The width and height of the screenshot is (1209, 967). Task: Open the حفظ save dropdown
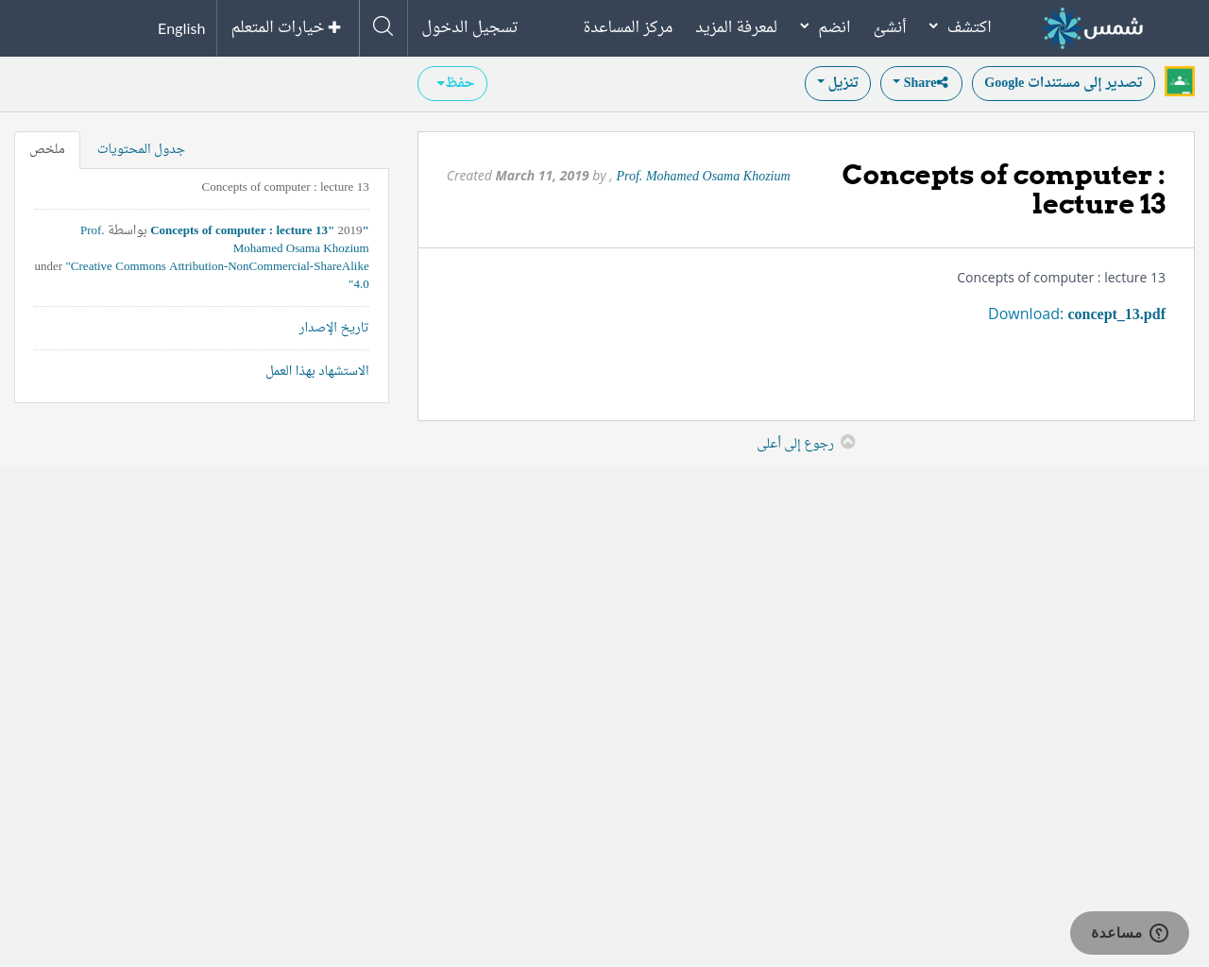click(x=452, y=83)
